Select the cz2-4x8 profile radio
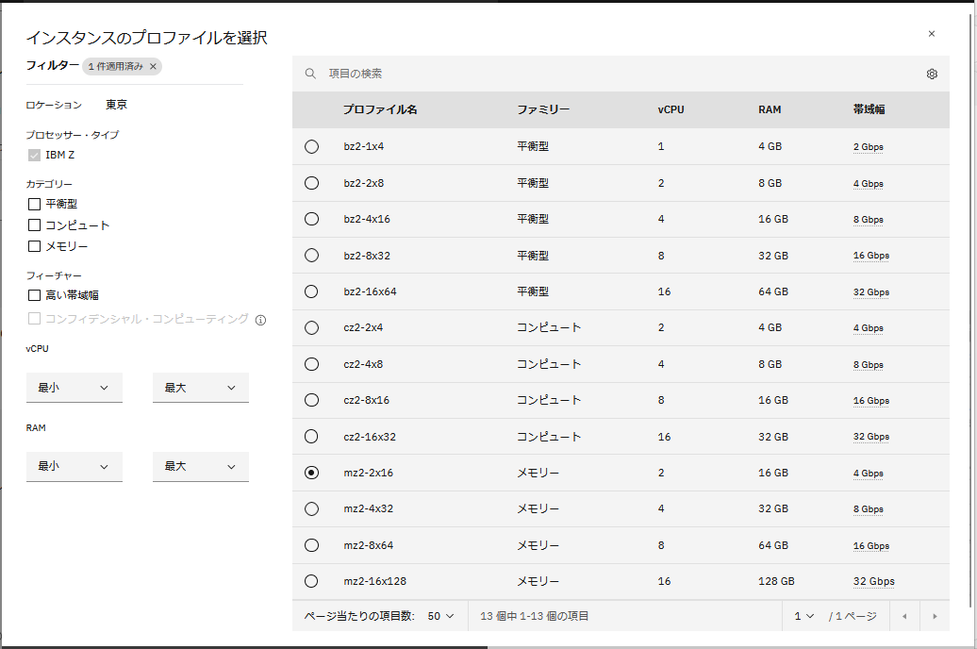The image size is (977, 649). point(311,364)
